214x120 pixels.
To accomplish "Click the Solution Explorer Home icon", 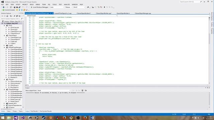I will click(x=7, y=16).
